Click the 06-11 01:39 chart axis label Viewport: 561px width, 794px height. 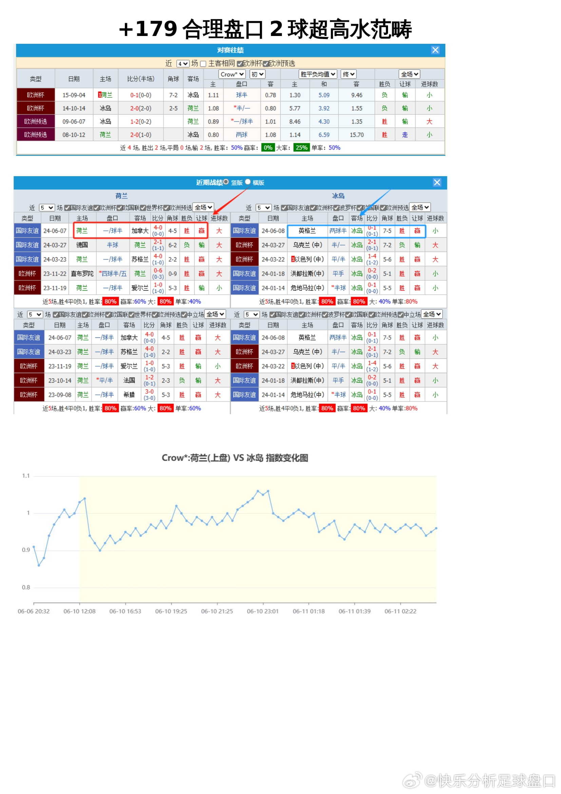coord(354,611)
